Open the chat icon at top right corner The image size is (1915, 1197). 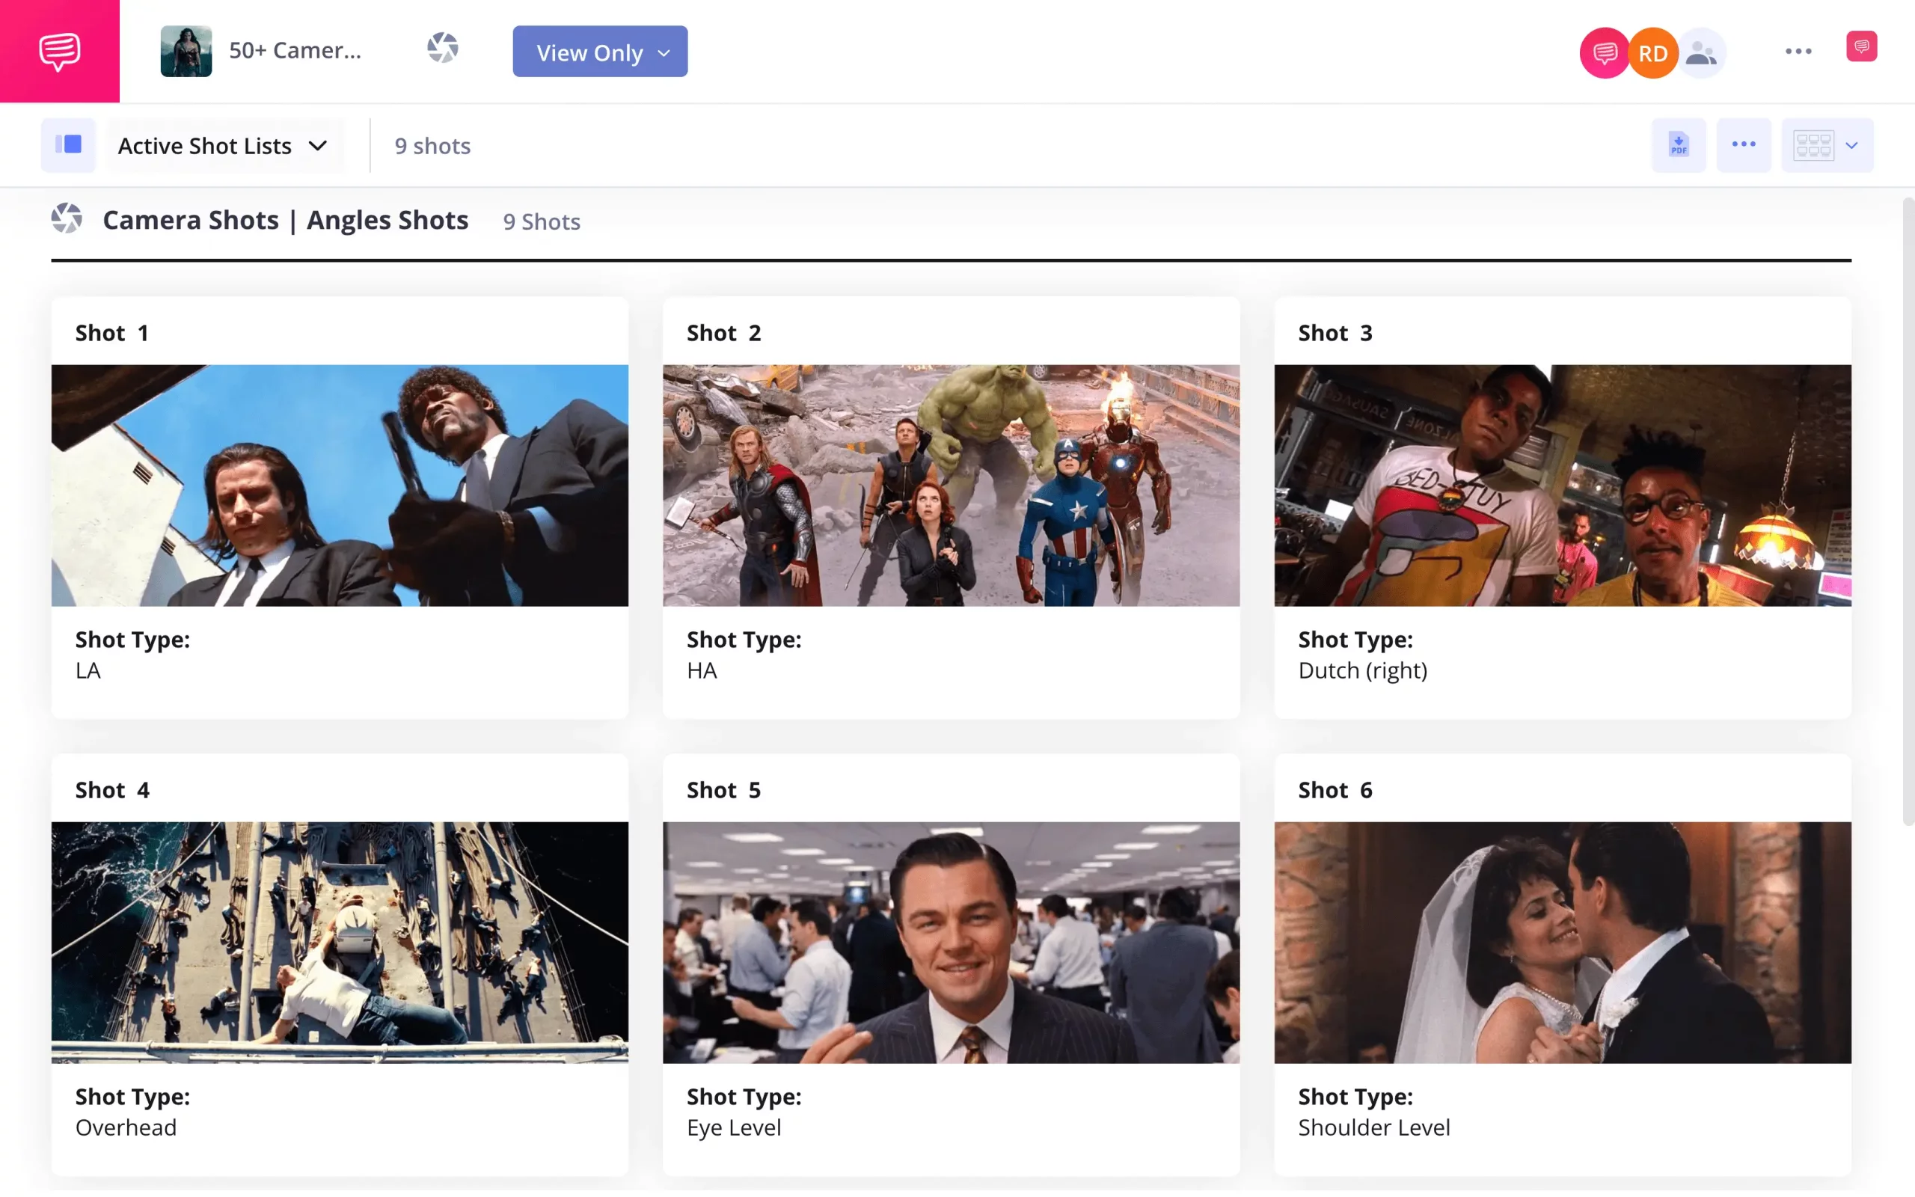click(1861, 46)
